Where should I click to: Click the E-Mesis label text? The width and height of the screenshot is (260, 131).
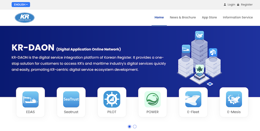click(x=234, y=112)
